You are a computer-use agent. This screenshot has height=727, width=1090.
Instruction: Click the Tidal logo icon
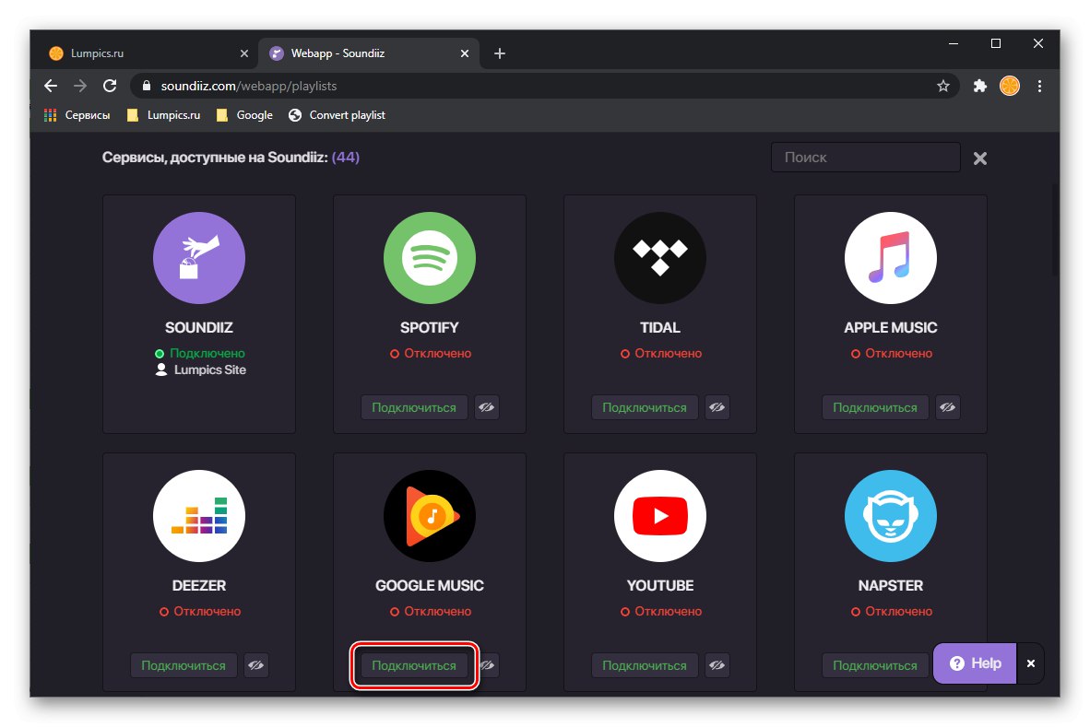tap(659, 258)
